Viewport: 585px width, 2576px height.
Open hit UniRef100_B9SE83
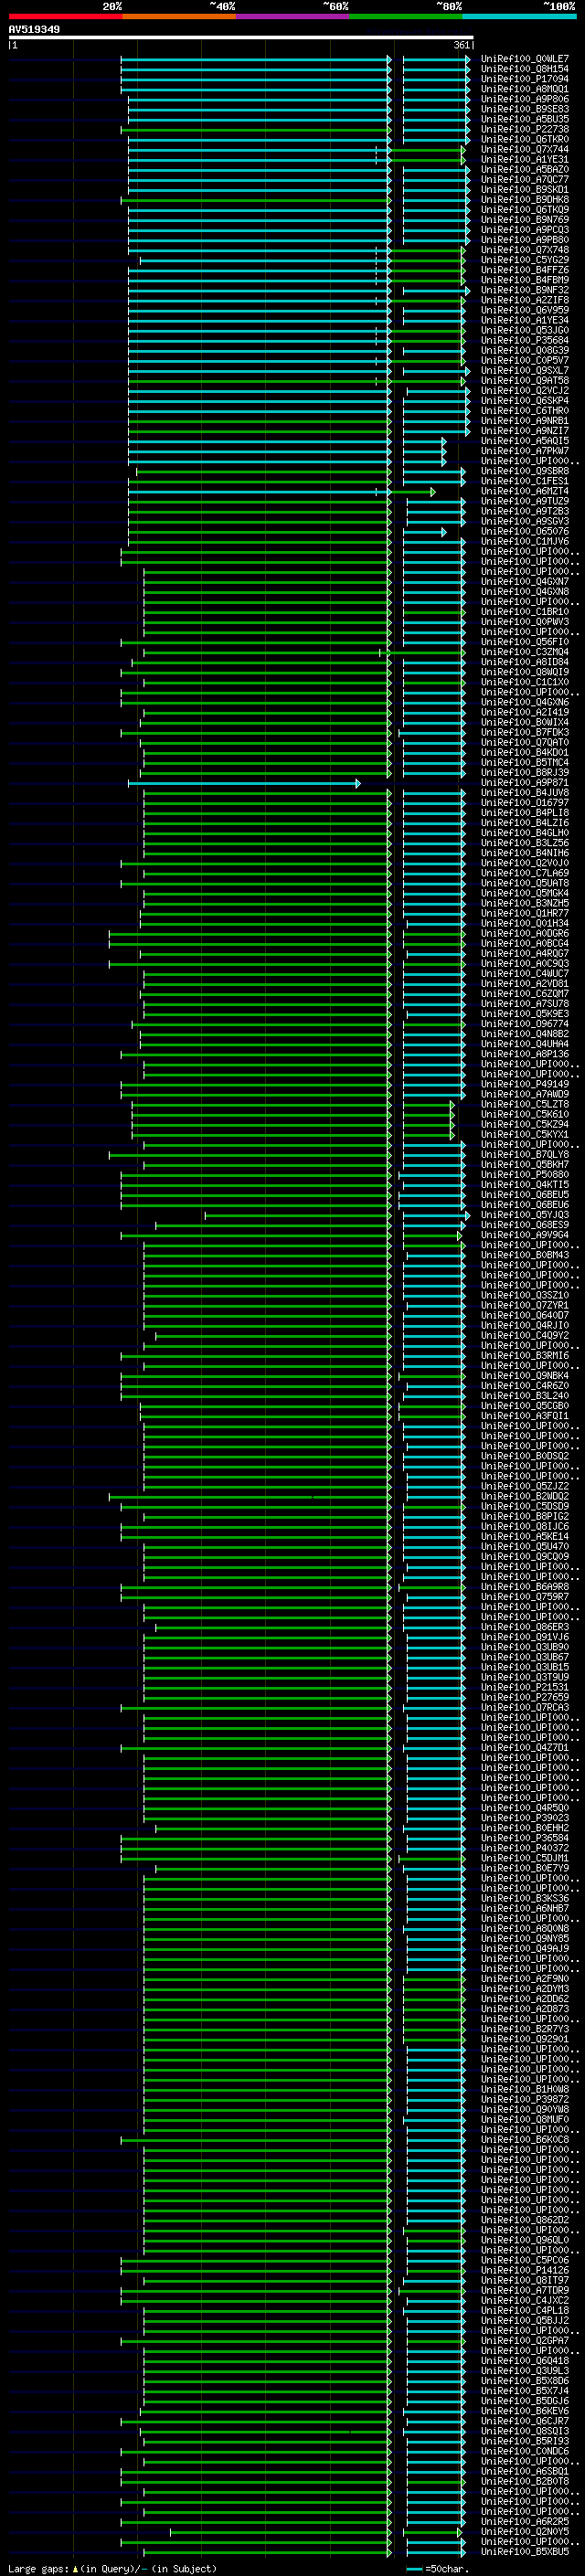(x=525, y=109)
